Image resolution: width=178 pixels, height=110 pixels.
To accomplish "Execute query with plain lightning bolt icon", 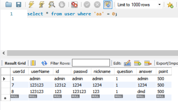I will click(x=31, y=5).
